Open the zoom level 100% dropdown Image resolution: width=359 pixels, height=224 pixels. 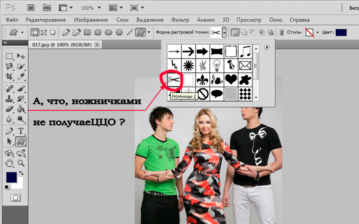pyautogui.click(x=99, y=8)
